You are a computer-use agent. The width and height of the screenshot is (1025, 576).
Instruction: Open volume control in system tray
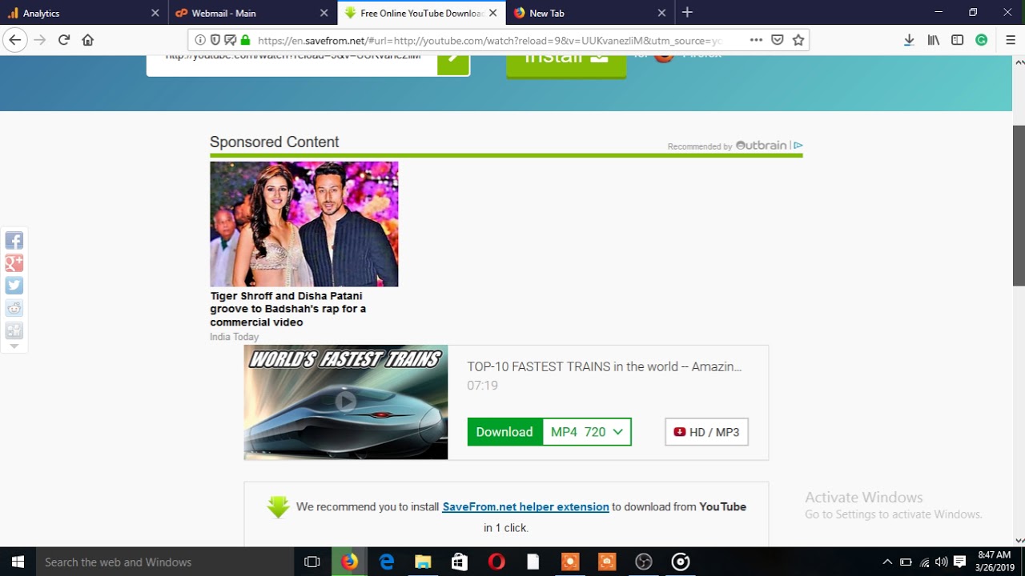tap(942, 562)
